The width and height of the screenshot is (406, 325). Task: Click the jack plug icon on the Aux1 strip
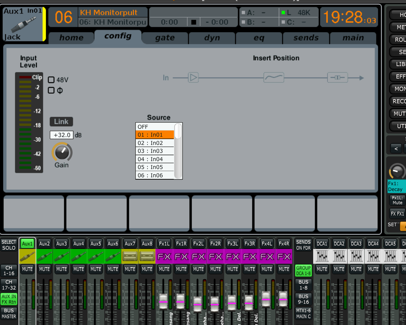pyautogui.click(x=28, y=256)
